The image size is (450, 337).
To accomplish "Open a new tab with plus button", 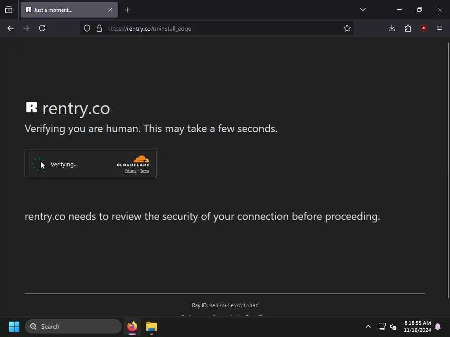I will (x=127, y=10).
